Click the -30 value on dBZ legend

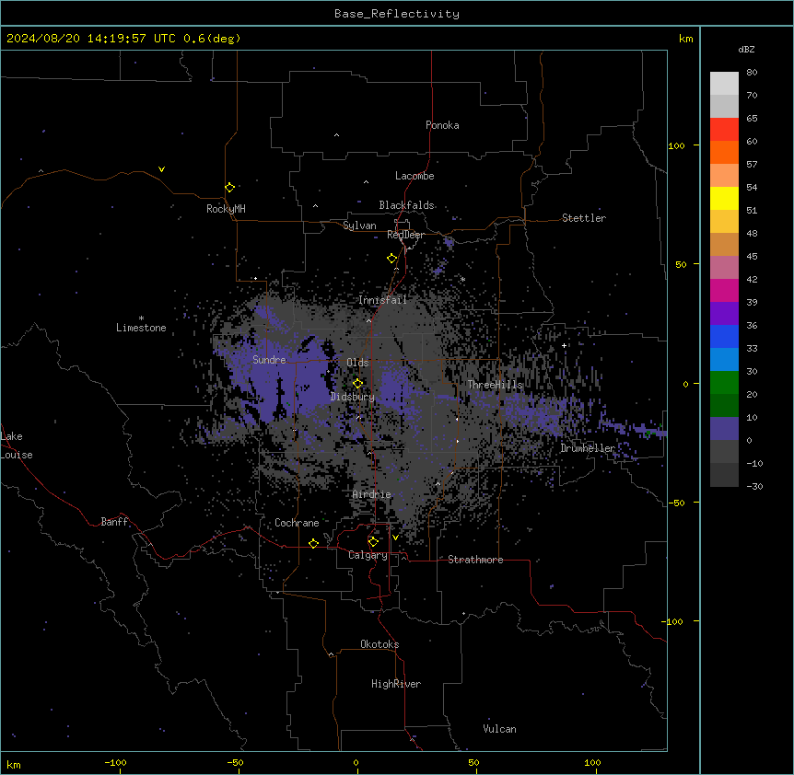(754, 487)
